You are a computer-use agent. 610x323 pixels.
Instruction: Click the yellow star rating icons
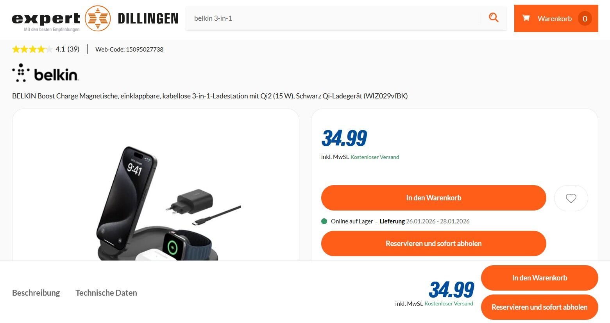[x=32, y=49]
